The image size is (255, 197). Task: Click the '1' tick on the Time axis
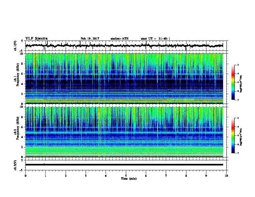[45, 176]
